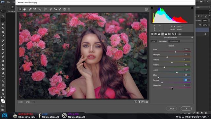Click the Oranges value input field
This screenshot has width=211, height=119.
point(187,55)
